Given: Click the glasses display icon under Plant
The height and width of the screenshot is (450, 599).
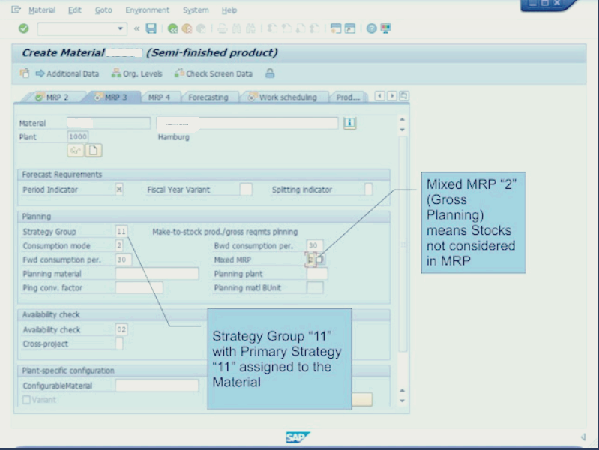Looking at the screenshot, I should click(x=75, y=151).
